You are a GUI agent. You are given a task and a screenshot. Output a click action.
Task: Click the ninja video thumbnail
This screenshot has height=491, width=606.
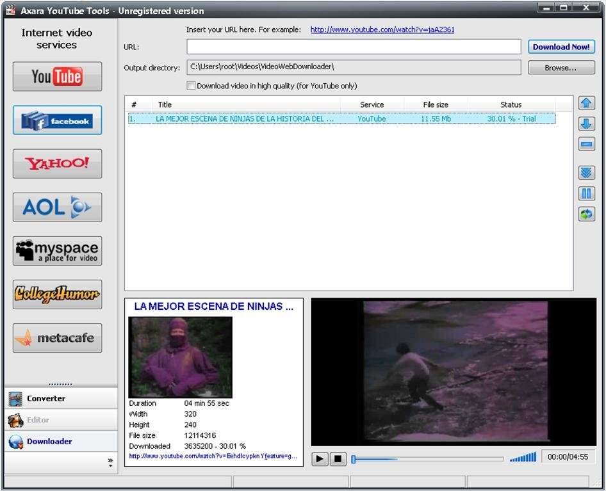(180, 357)
